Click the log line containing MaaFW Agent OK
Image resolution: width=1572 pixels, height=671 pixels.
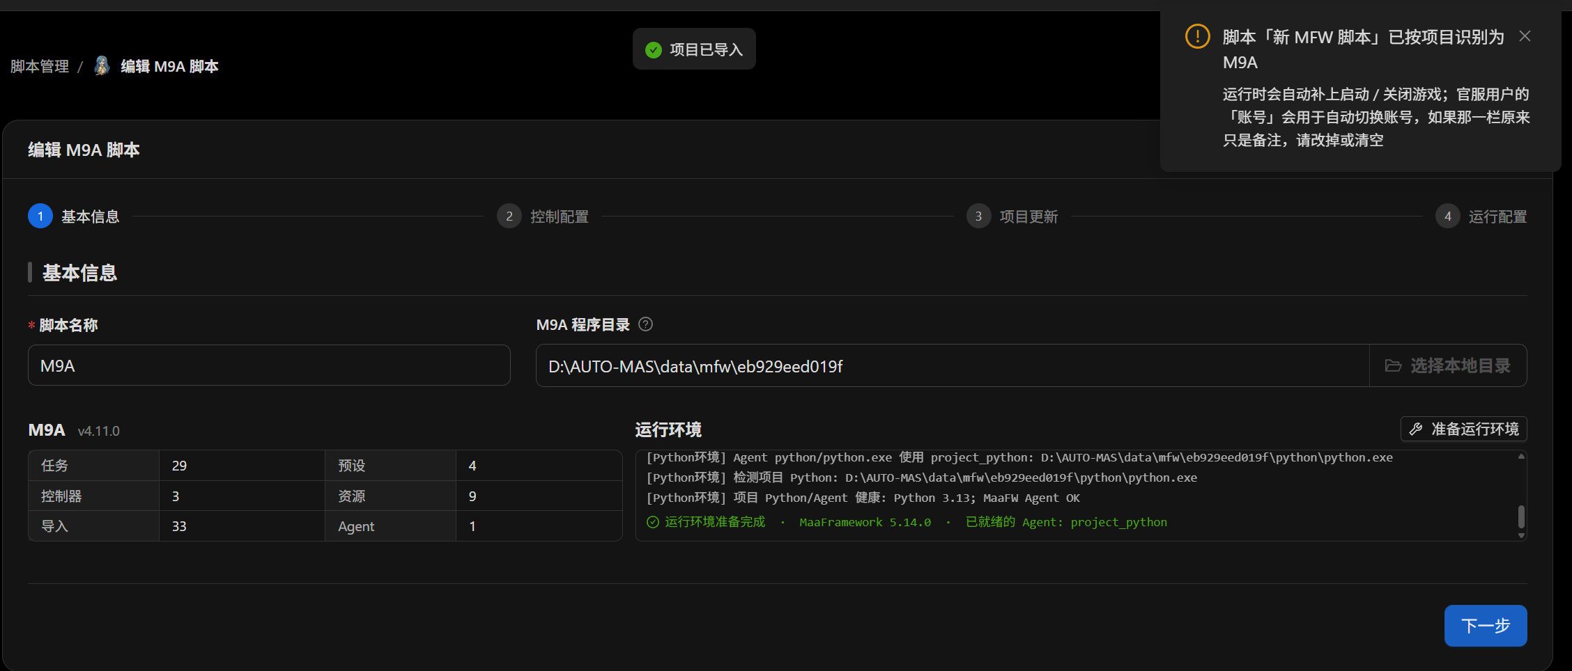(x=863, y=498)
